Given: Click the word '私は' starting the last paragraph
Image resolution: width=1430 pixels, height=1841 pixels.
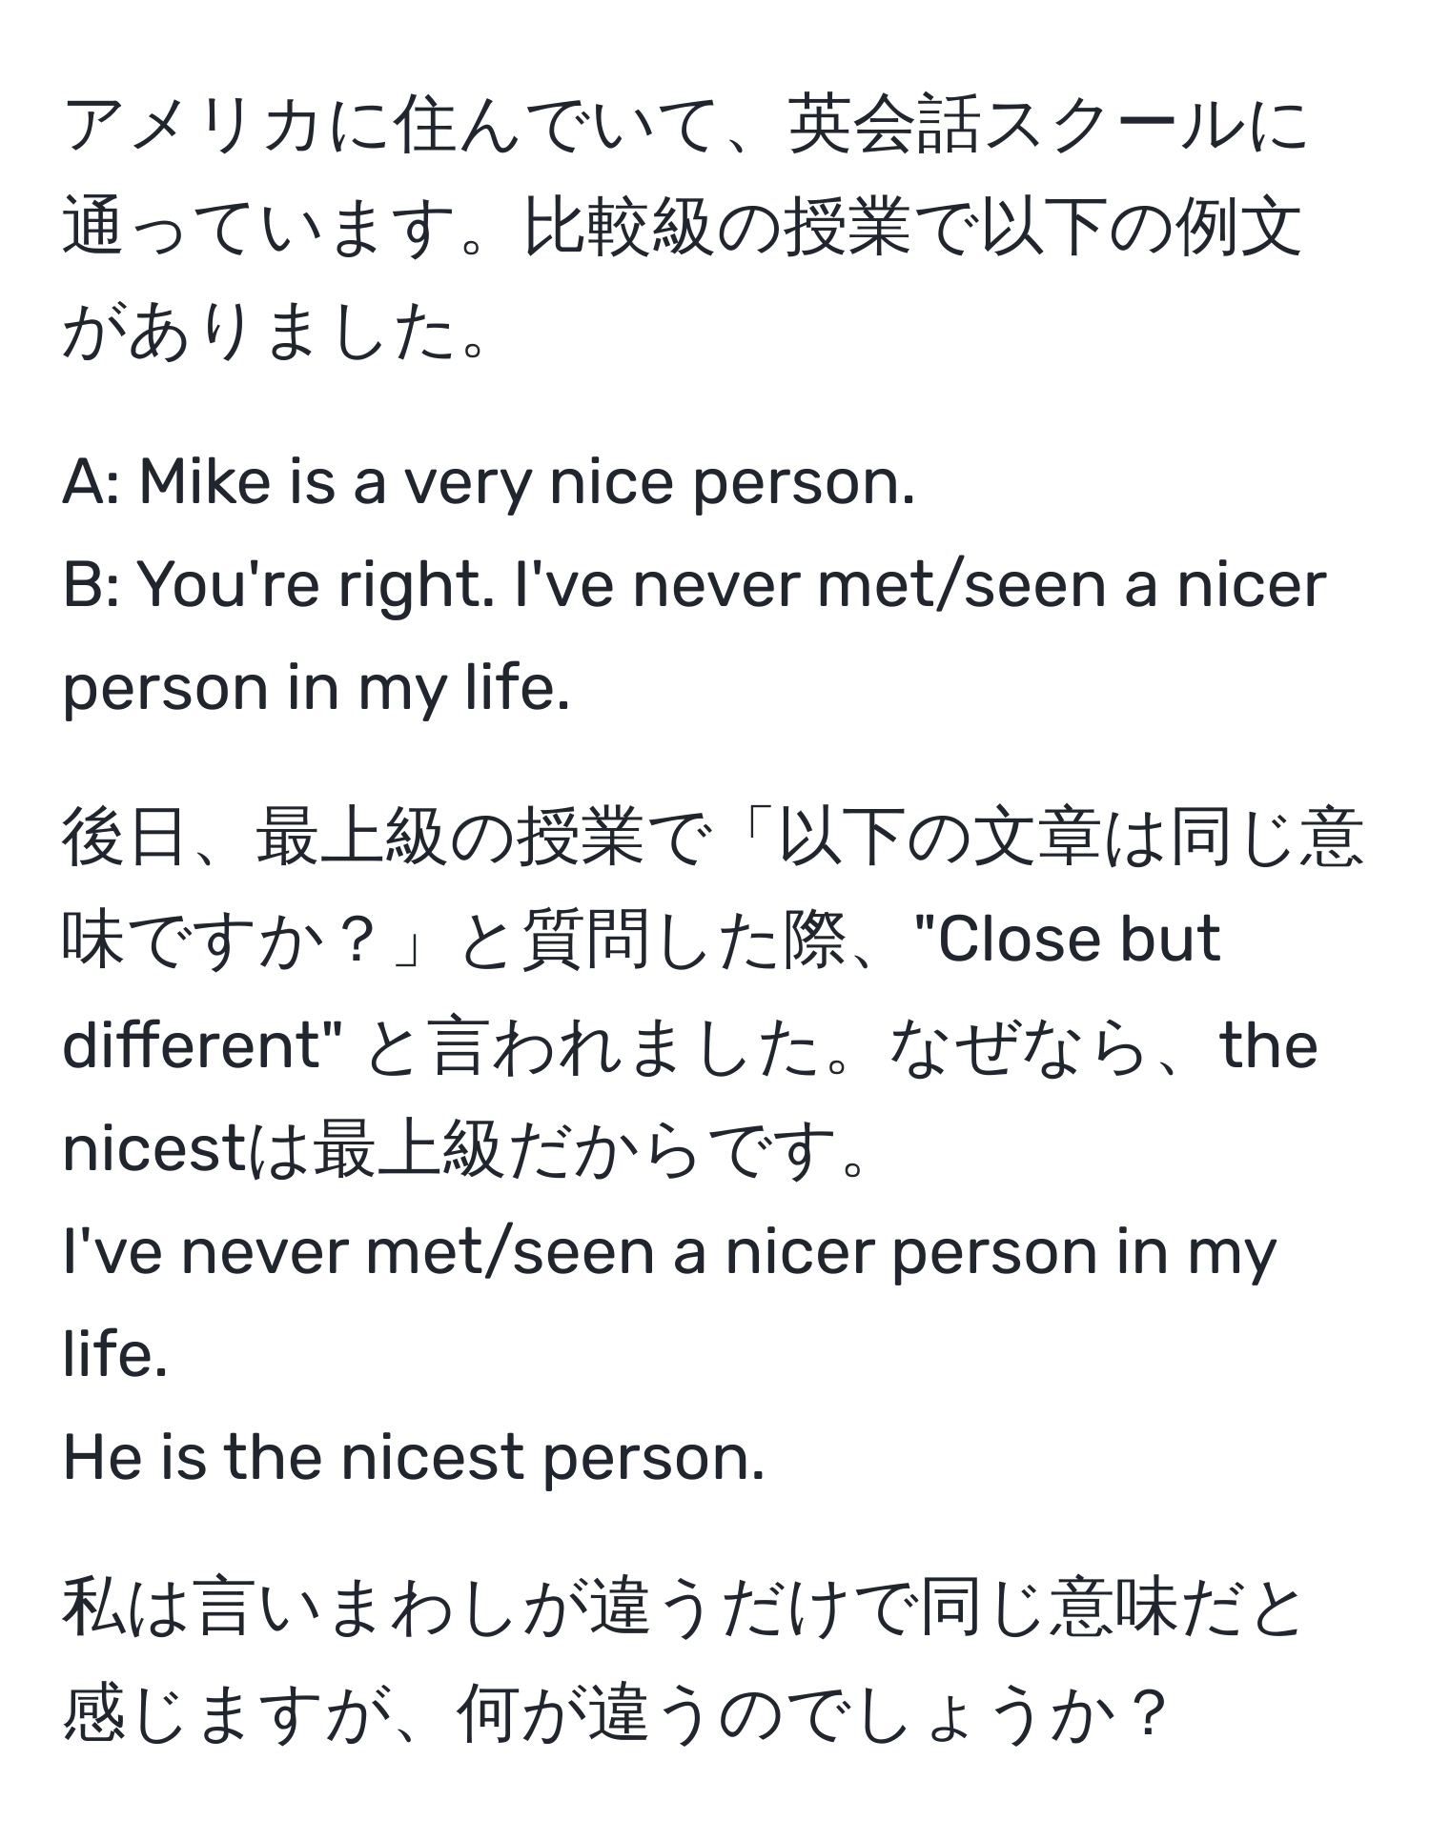Looking at the screenshot, I should (x=126, y=1609).
